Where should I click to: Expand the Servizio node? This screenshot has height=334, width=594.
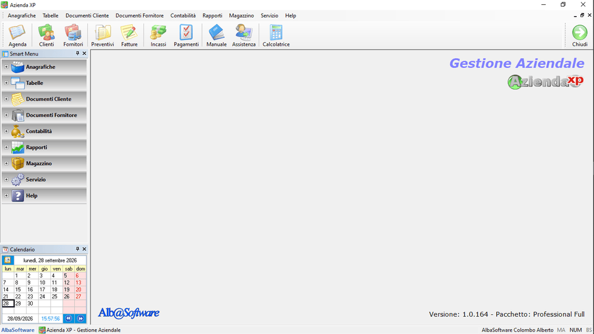tap(6, 179)
